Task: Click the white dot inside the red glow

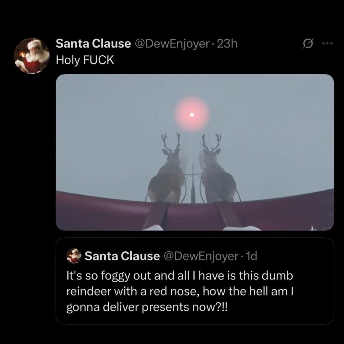Action: tap(192, 115)
